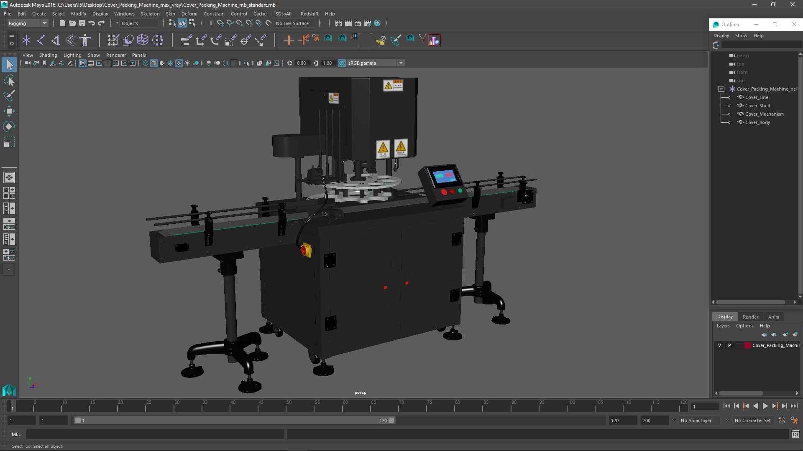Open the viewport Shading menu
Viewport: 803px width, 451px height.
coord(48,55)
